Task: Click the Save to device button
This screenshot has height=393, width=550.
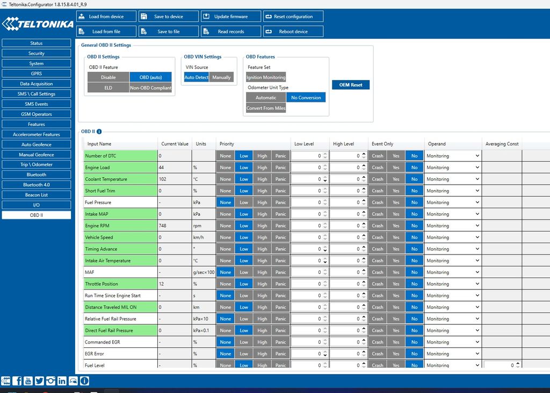Action: 168,17
